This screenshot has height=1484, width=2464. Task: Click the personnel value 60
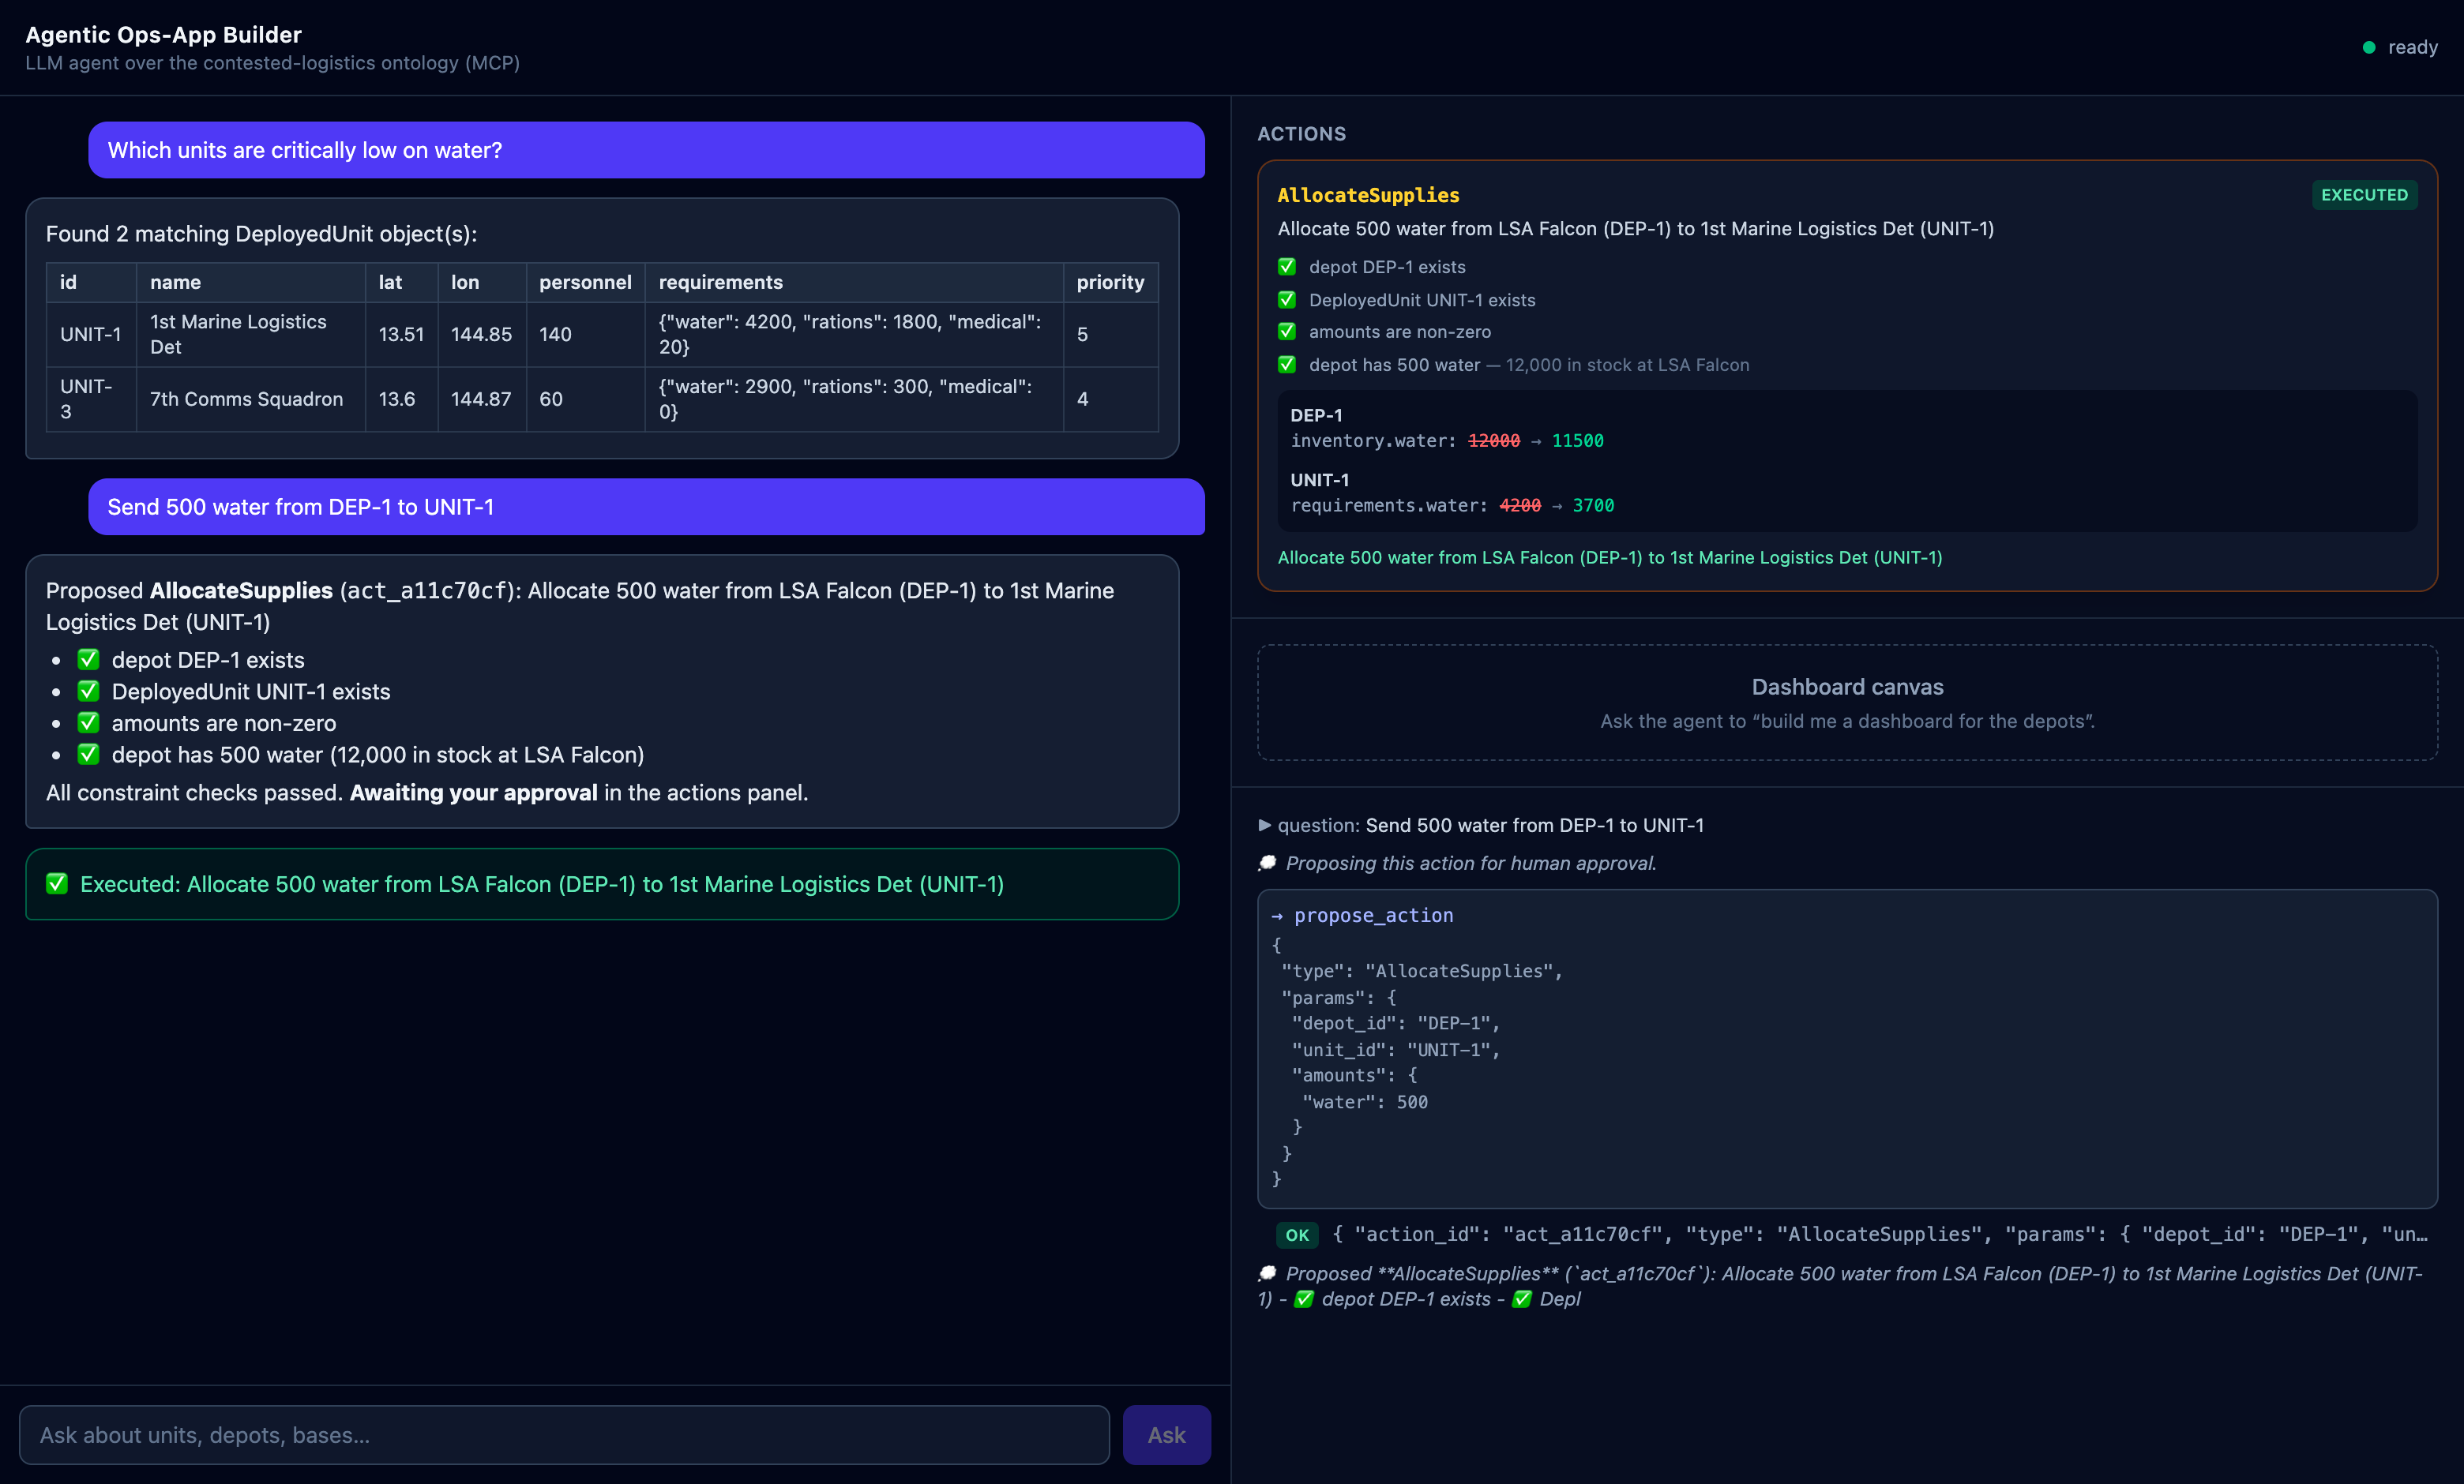(x=585, y=399)
